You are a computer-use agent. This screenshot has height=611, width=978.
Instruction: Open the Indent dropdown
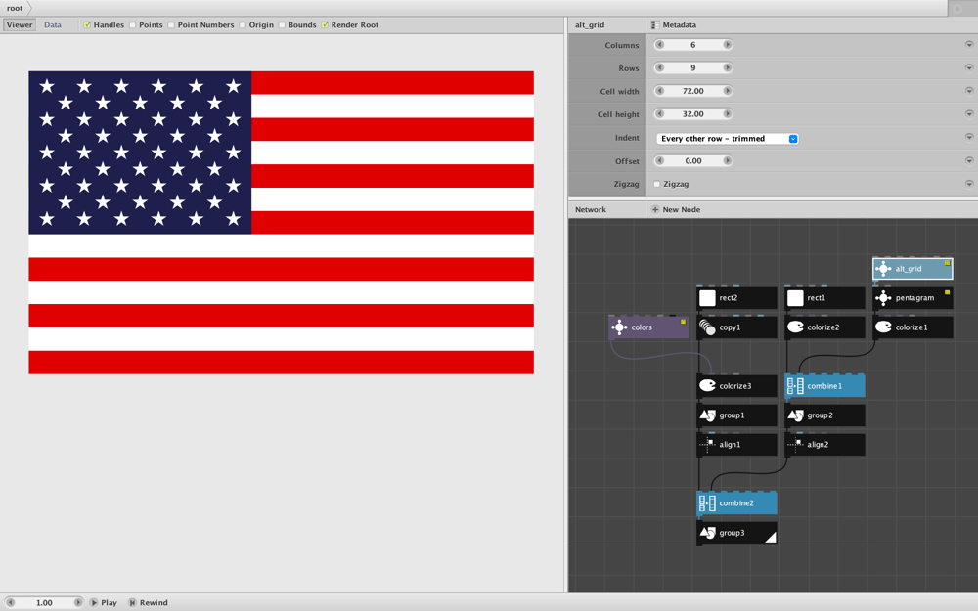tap(728, 139)
